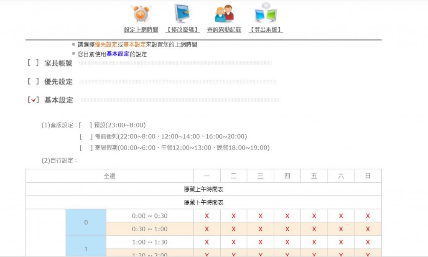Select the 考前衝刺 template checkbox
Viewport: 428px width, 257px height.
pyautogui.click(x=86, y=136)
